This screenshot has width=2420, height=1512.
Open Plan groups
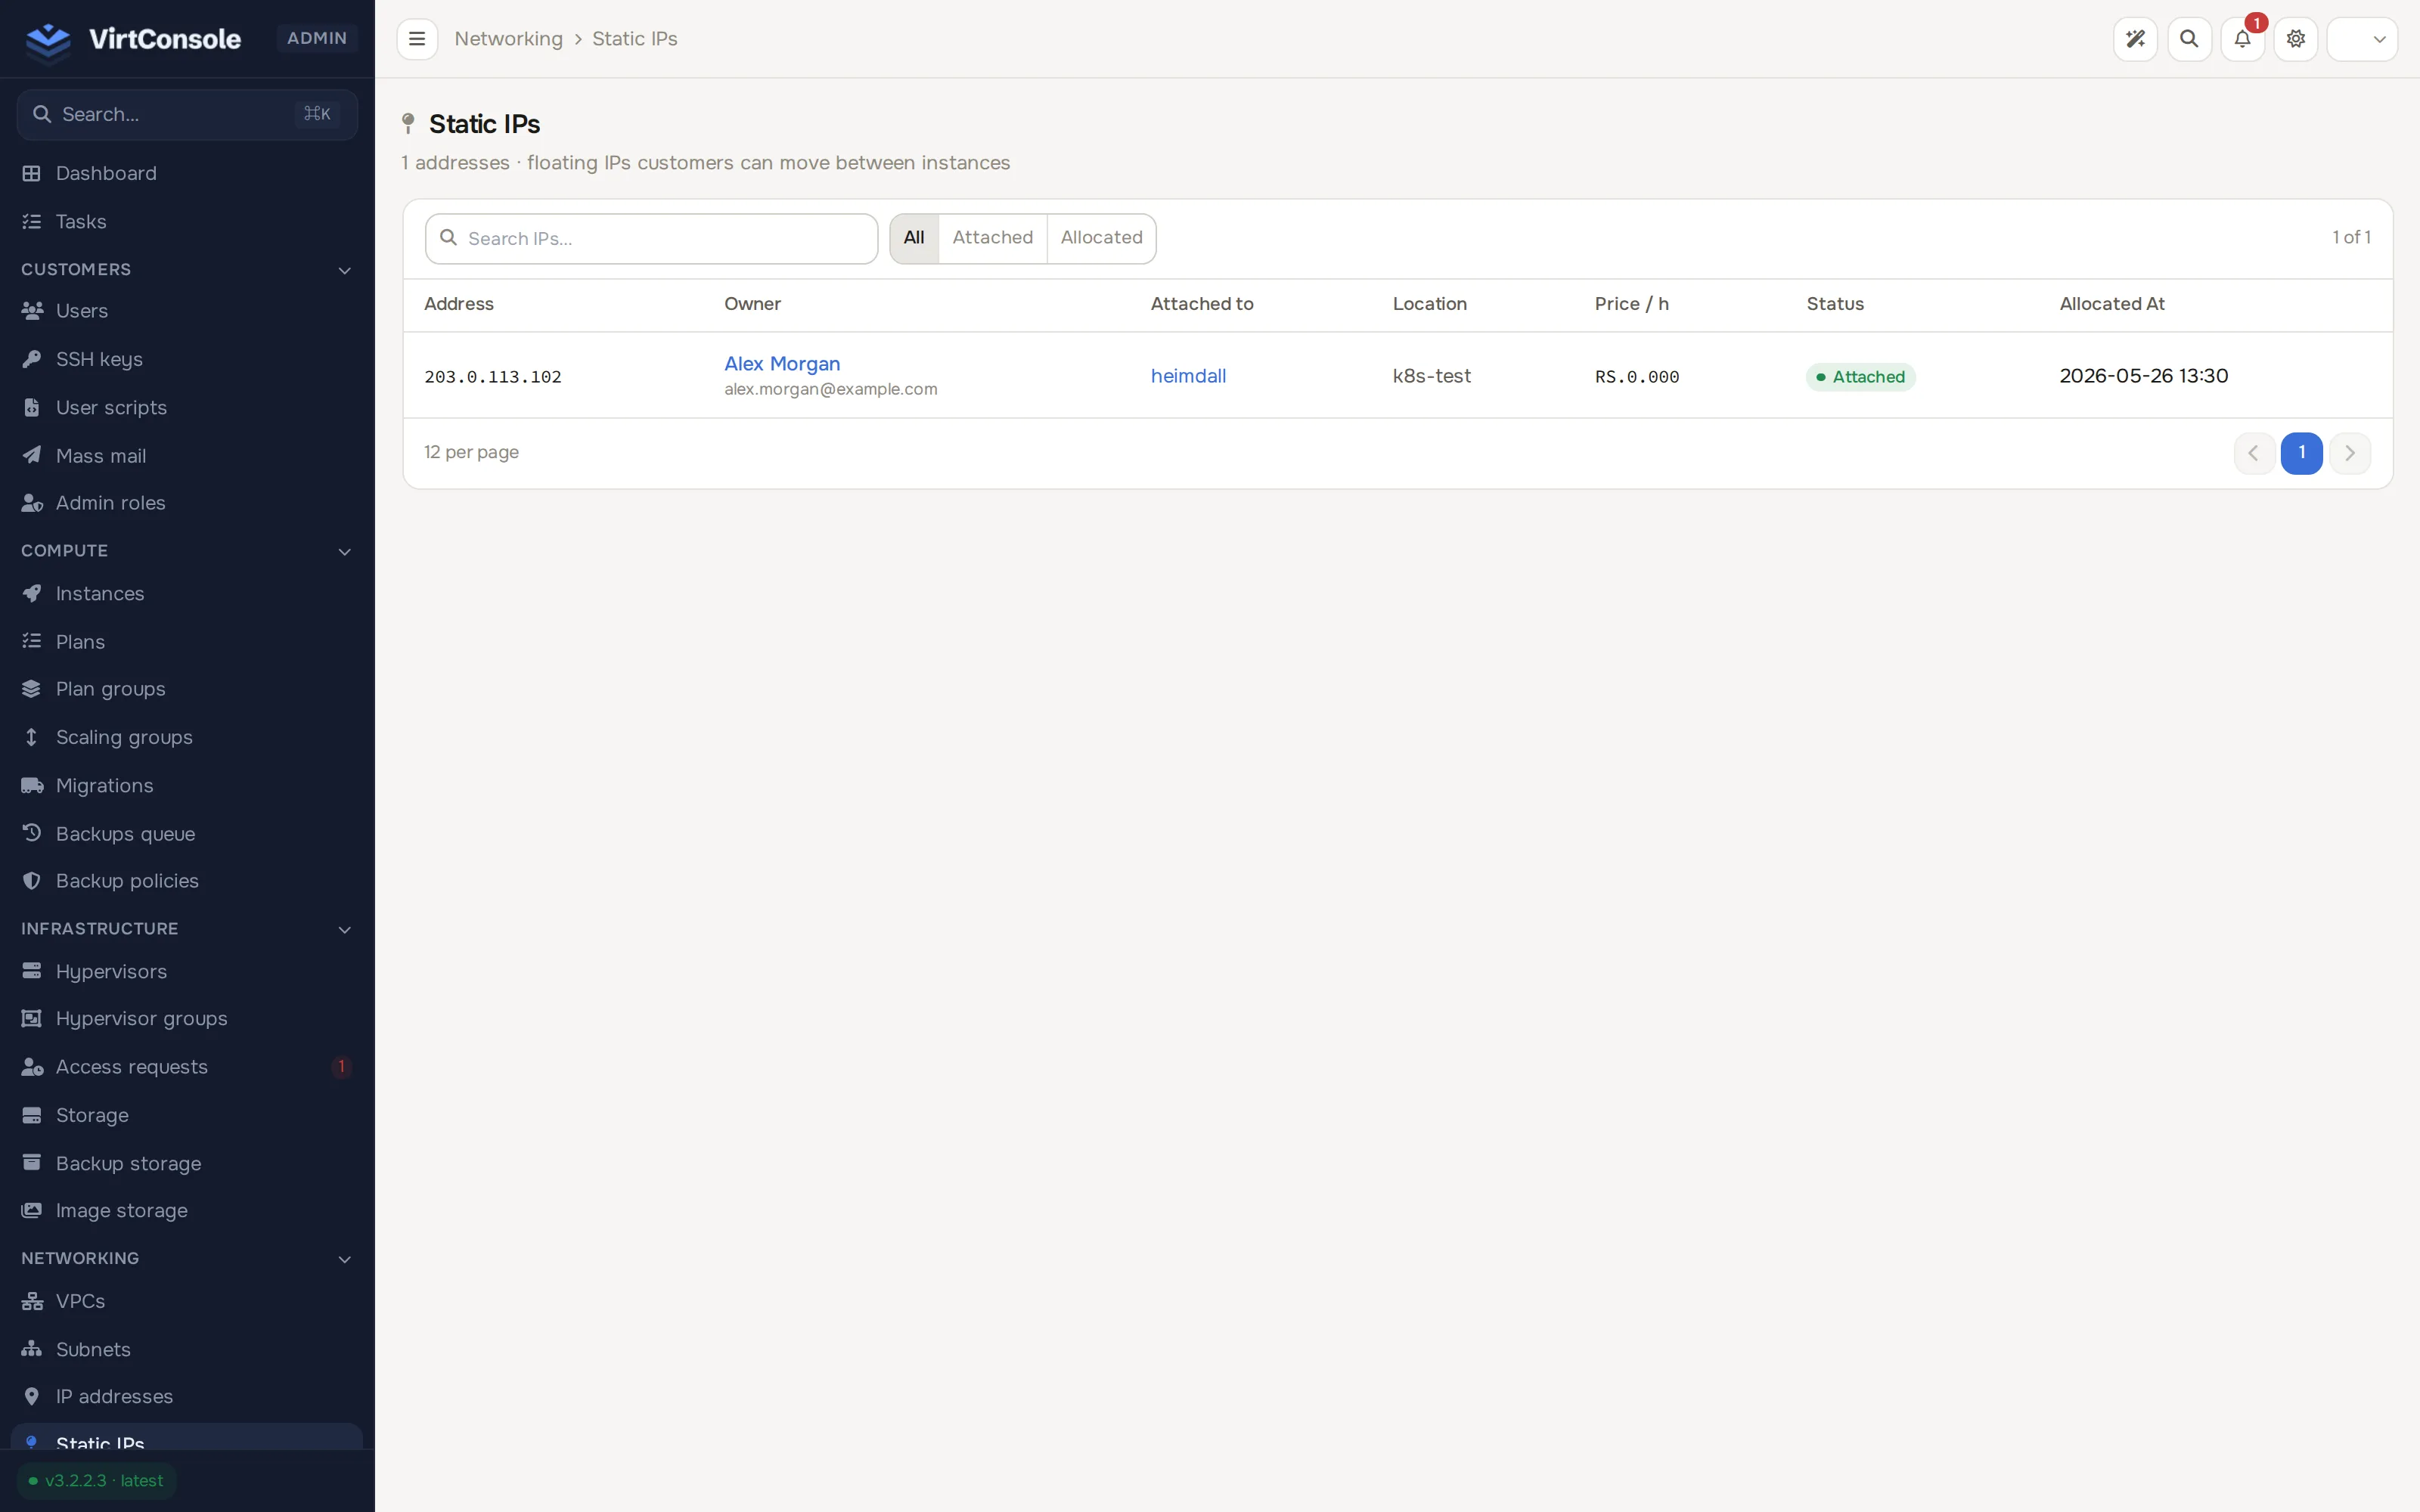coord(187,689)
